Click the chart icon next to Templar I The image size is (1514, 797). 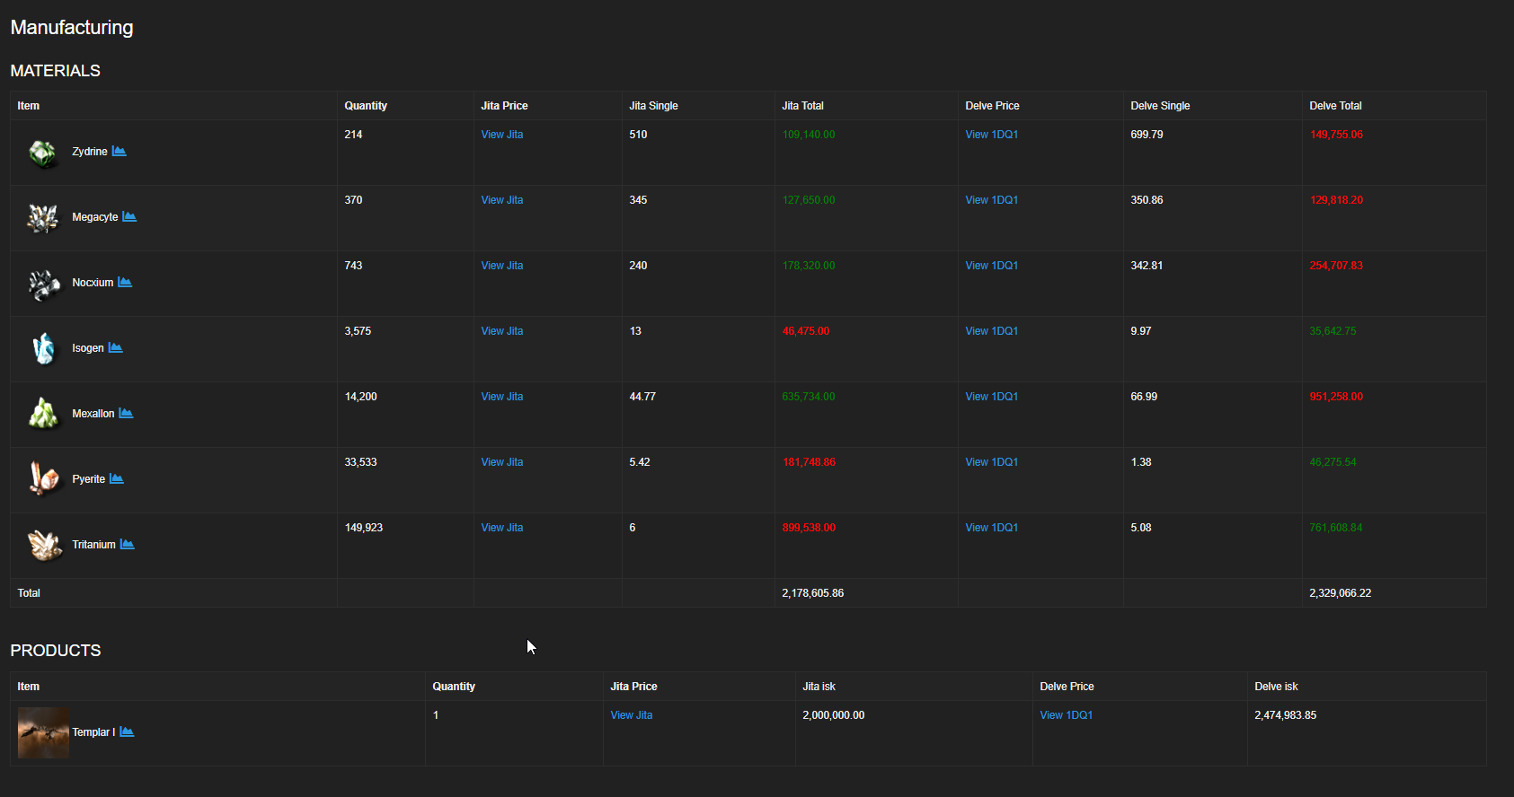click(x=127, y=731)
